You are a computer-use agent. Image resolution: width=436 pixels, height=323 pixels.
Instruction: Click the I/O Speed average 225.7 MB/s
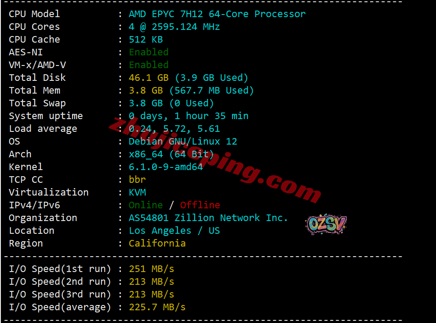click(x=157, y=307)
